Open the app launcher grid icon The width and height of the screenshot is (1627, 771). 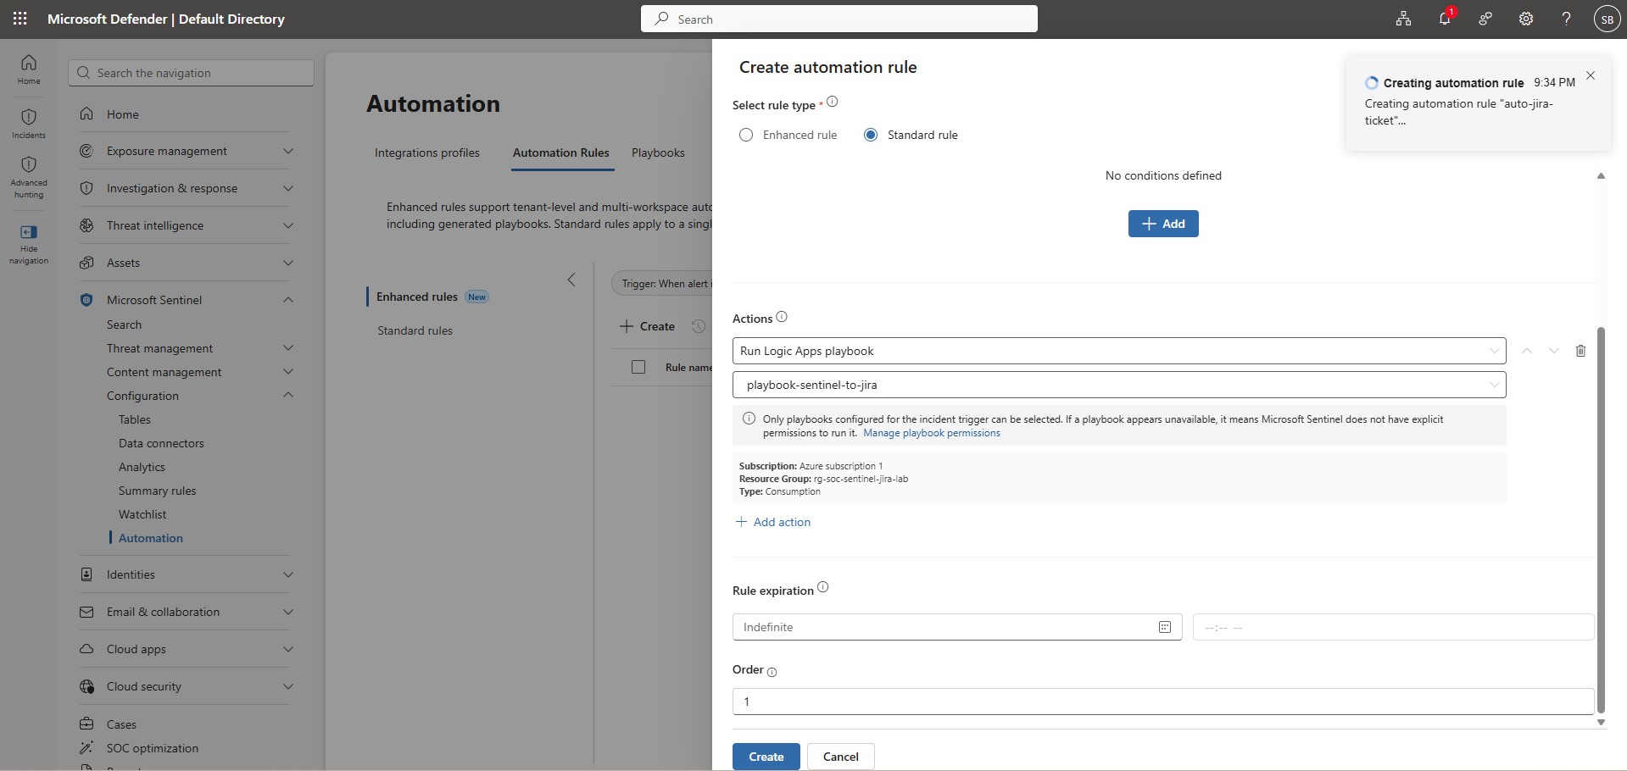(x=20, y=19)
